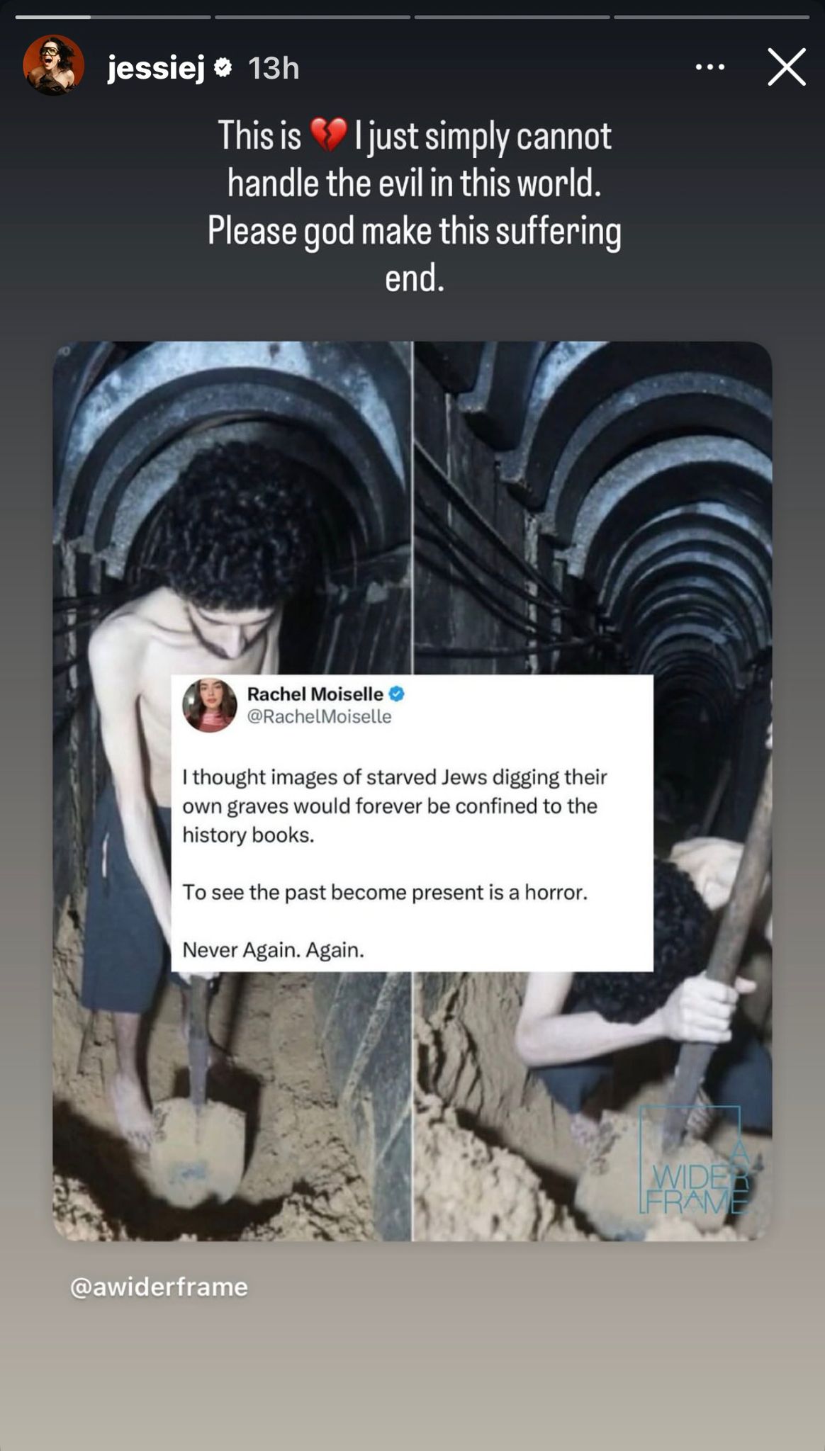The width and height of the screenshot is (825, 1451).
Task: Jump to the third story progress segment
Action: coord(512,16)
